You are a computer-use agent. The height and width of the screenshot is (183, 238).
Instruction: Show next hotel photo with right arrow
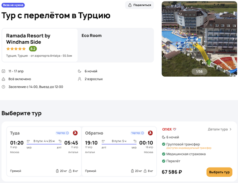[x=233, y=39]
